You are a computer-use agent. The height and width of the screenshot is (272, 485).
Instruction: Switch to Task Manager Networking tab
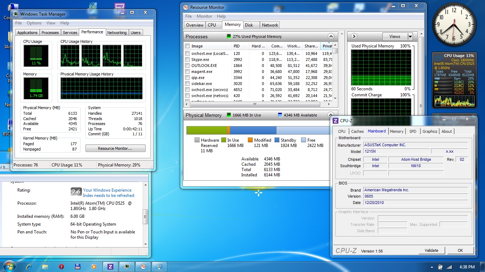click(x=117, y=33)
